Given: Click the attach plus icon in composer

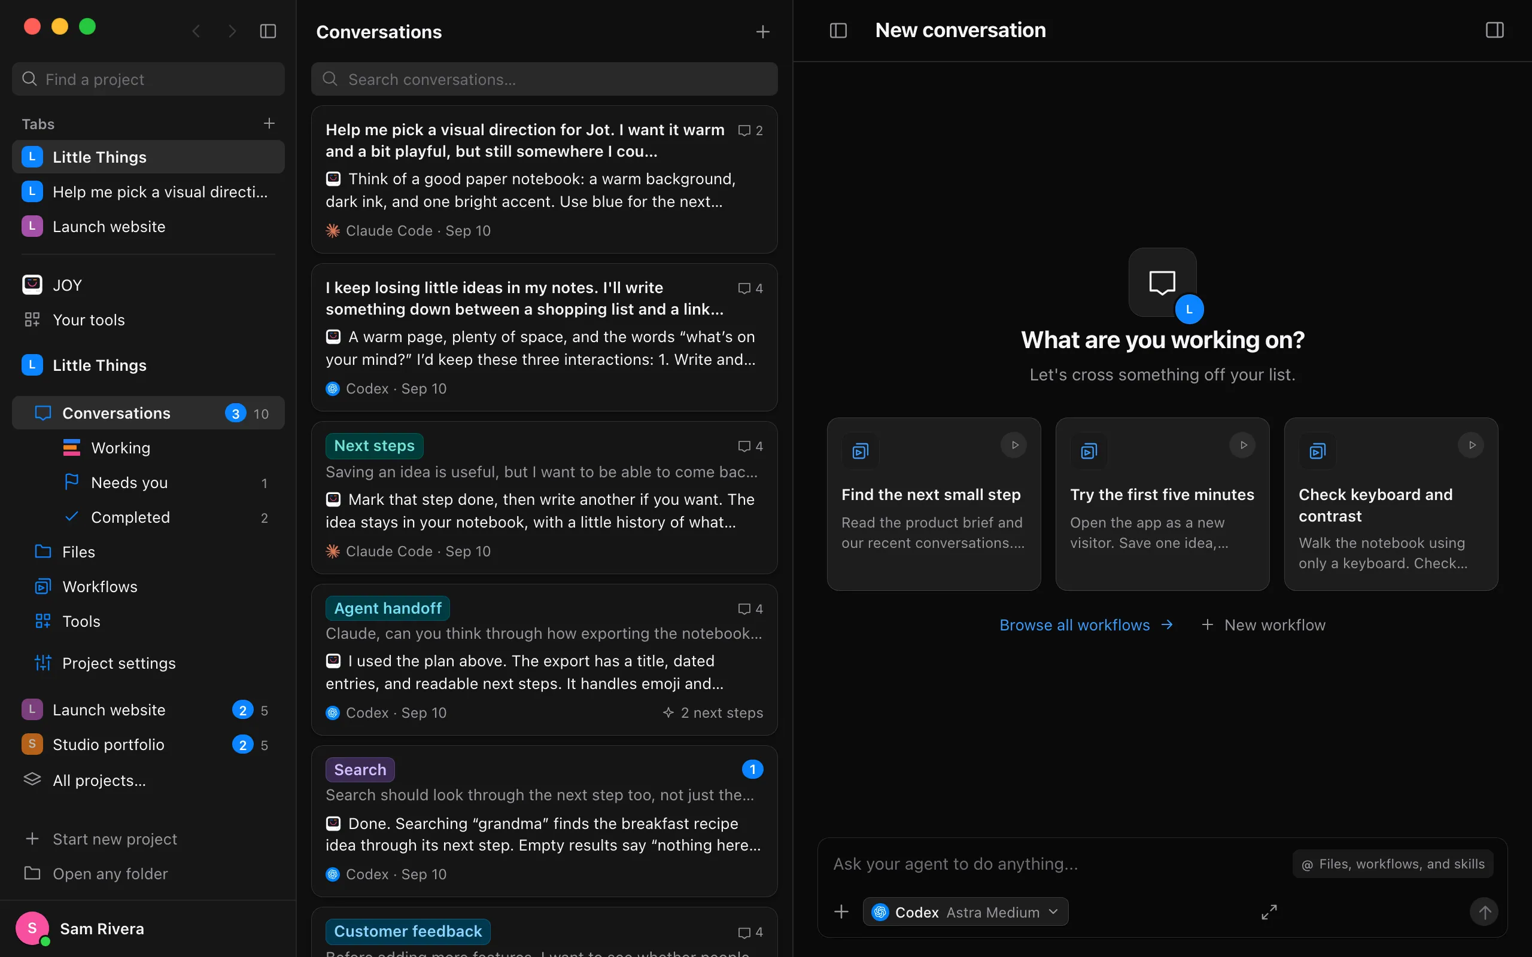Looking at the screenshot, I should click(841, 912).
